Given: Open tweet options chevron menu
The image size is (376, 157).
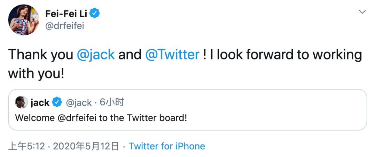Looking at the screenshot, I should pos(362,12).
